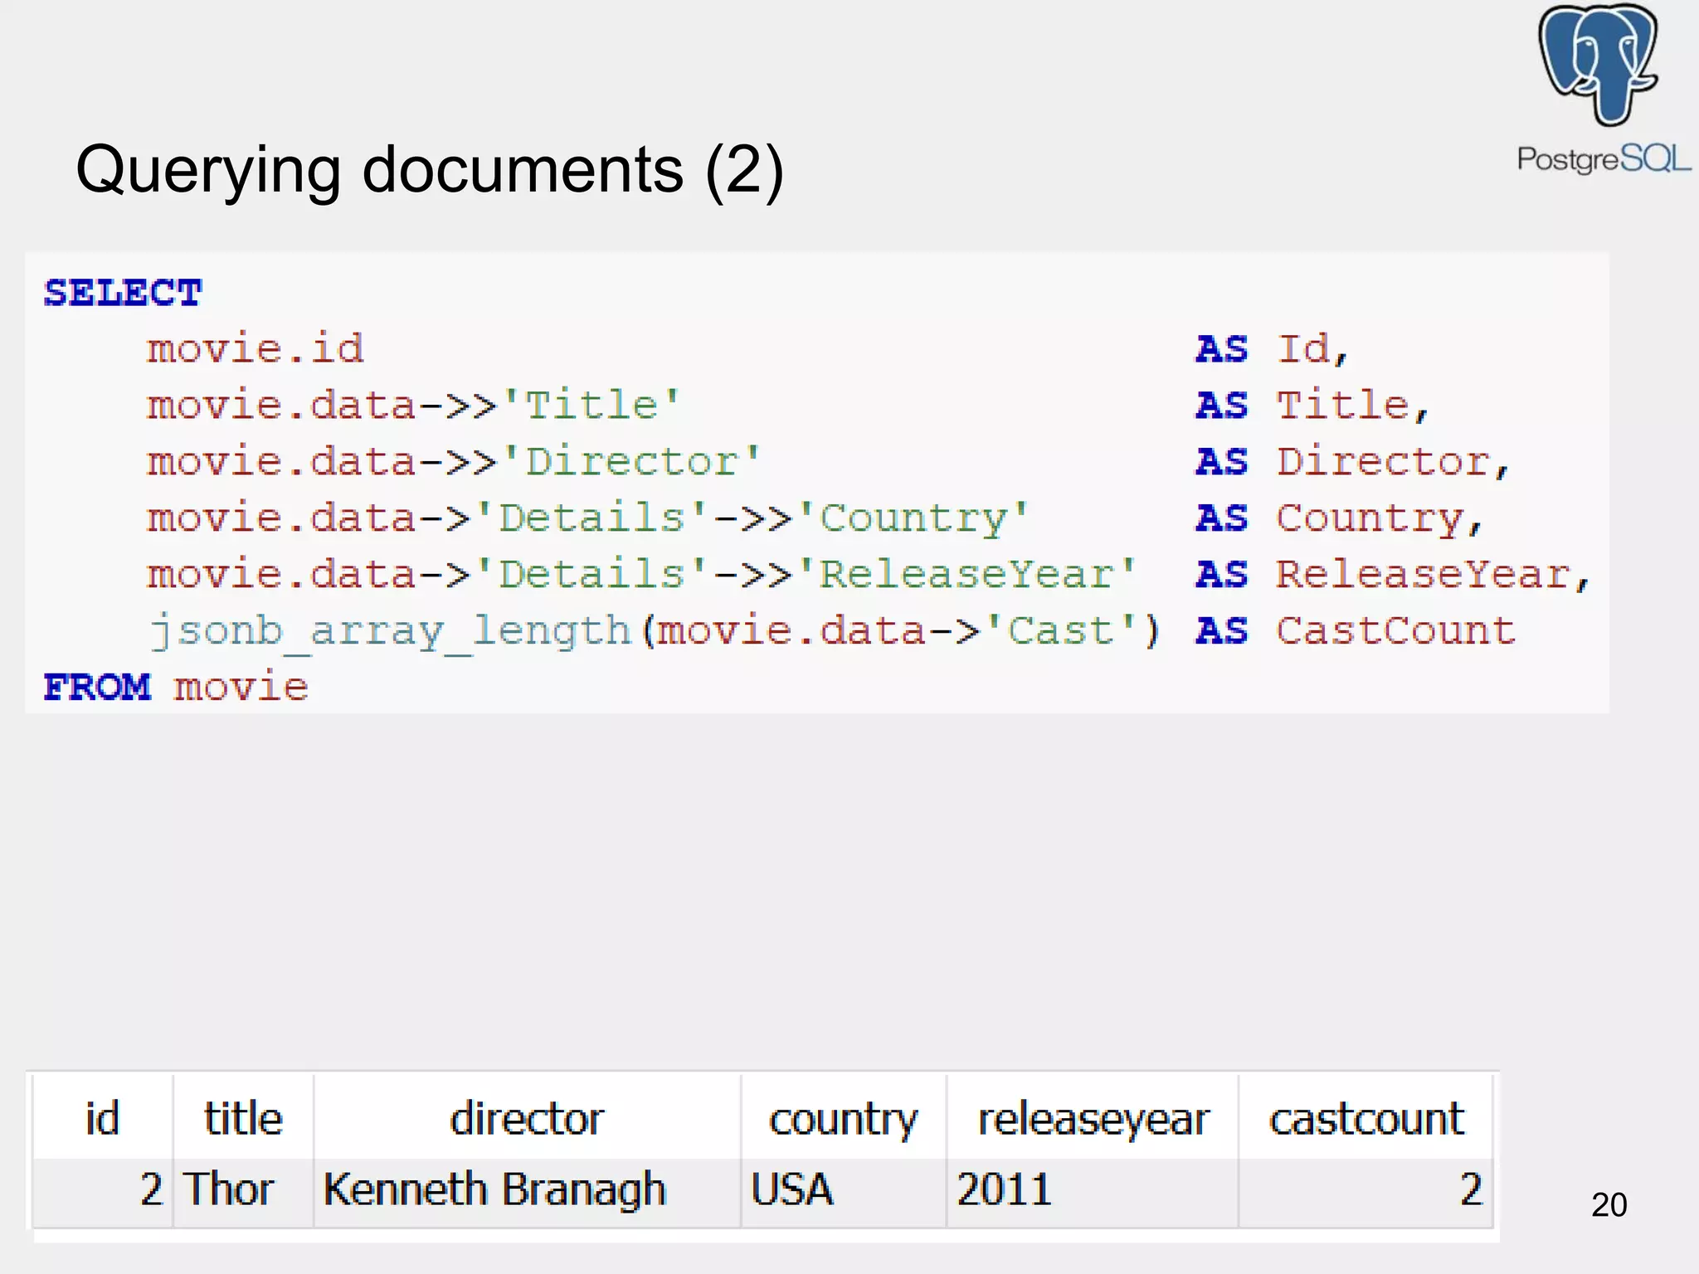Click the 'PostgreSQL' wordmark under the logo
1699x1274 pixels.
click(x=1604, y=158)
